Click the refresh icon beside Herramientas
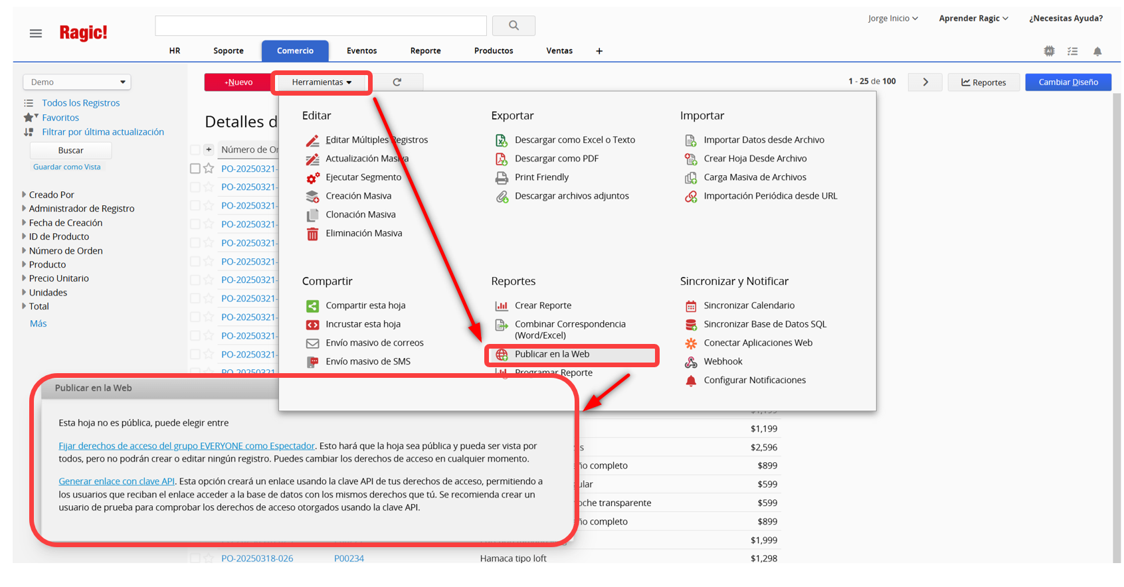This screenshot has height=587, width=1124. [x=397, y=82]
